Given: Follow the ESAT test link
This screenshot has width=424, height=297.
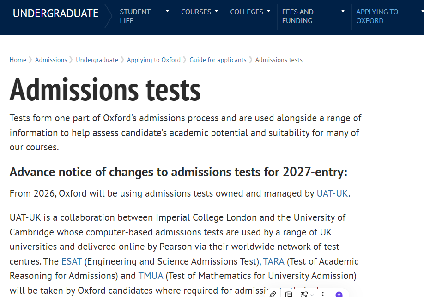Looking at the screenshot, I should [x=71, y=261].
